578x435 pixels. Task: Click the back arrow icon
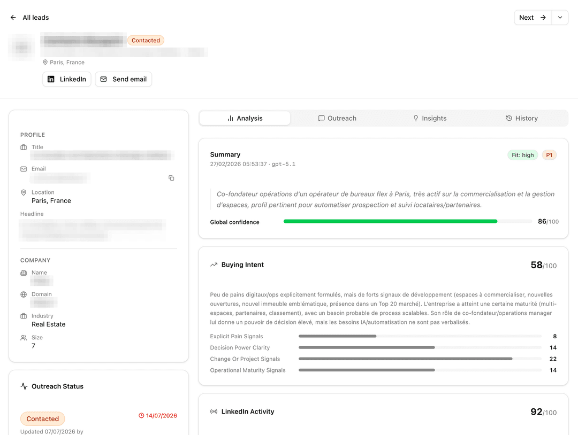coord(13,17)
